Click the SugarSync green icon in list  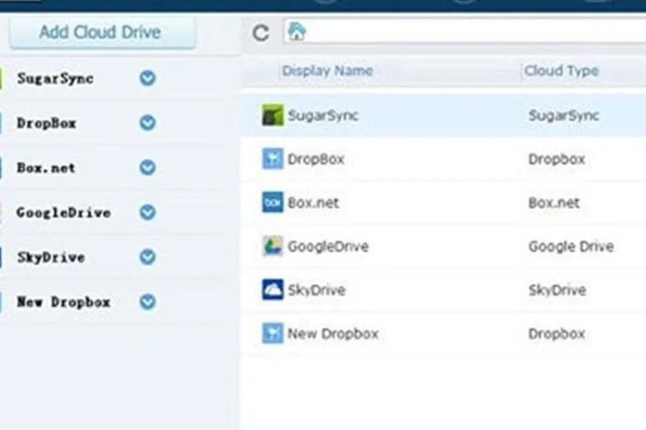pyautogui.click(x=273, y=114)
